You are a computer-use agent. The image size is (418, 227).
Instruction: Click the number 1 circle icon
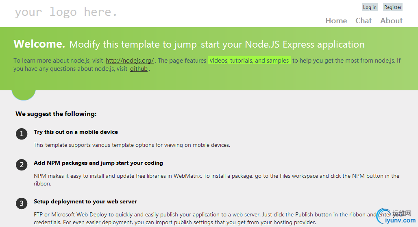pos(22,134)
